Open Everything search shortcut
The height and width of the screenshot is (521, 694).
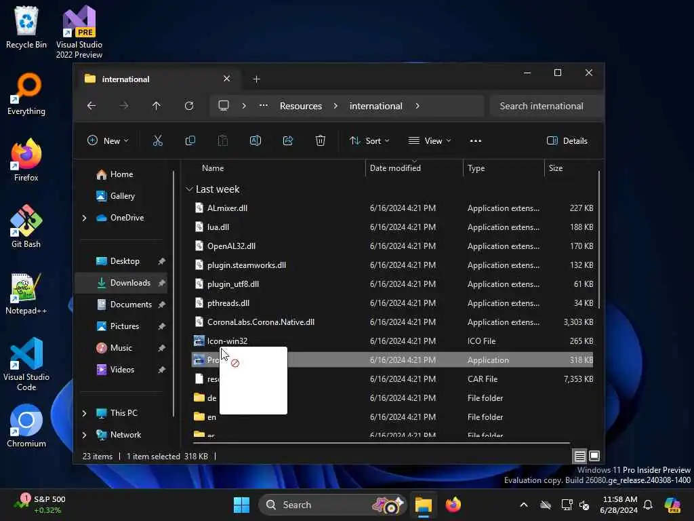coord(26,94)
